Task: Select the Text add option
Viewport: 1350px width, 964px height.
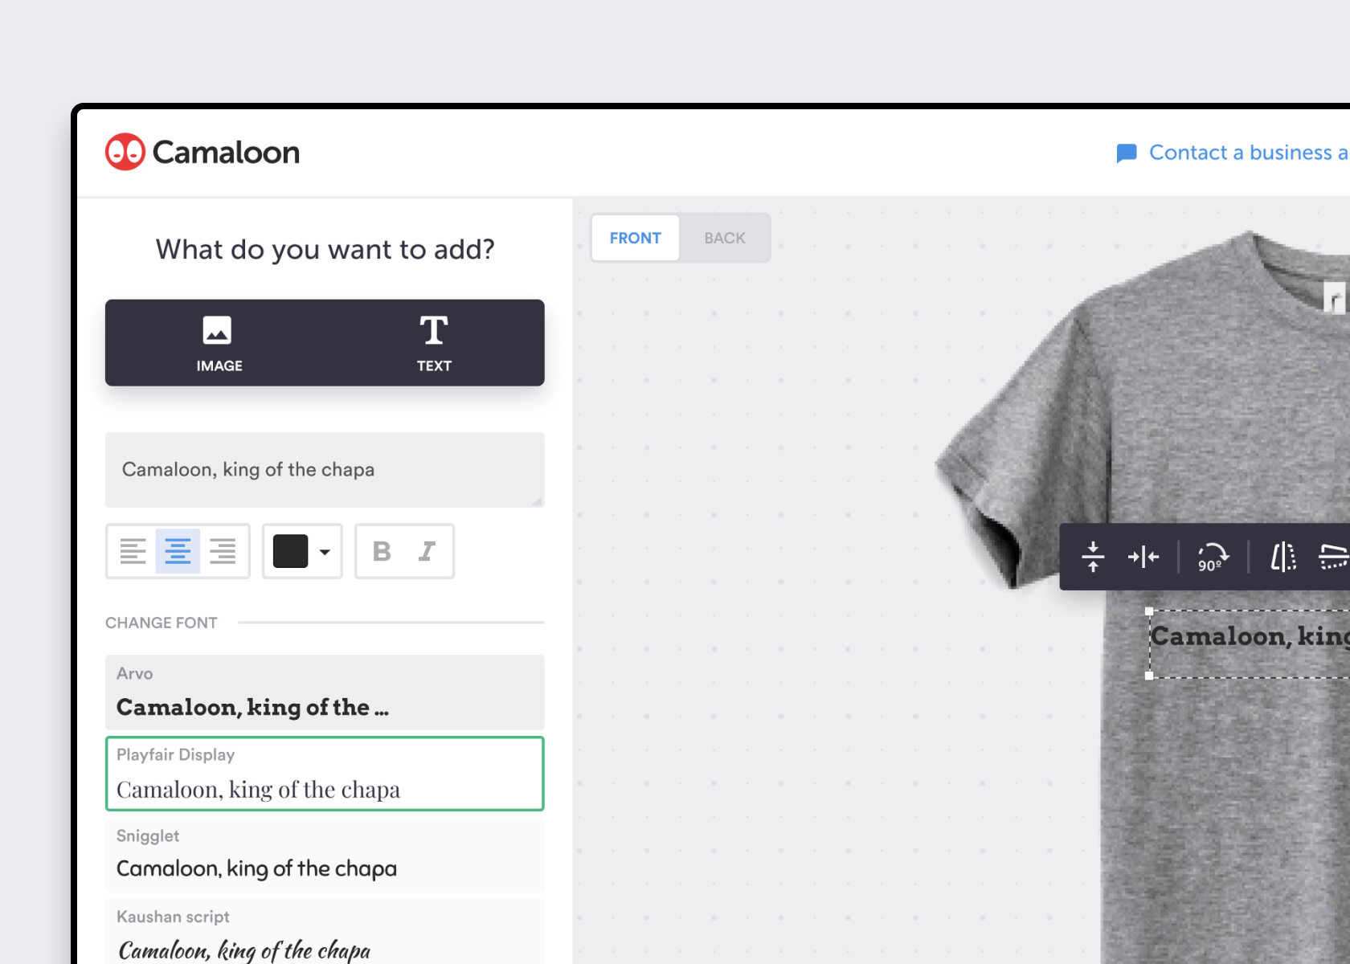Action: (x=434, y=343)
